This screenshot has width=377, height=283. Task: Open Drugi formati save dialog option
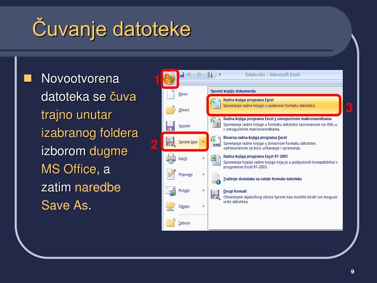tap(275, 196)
